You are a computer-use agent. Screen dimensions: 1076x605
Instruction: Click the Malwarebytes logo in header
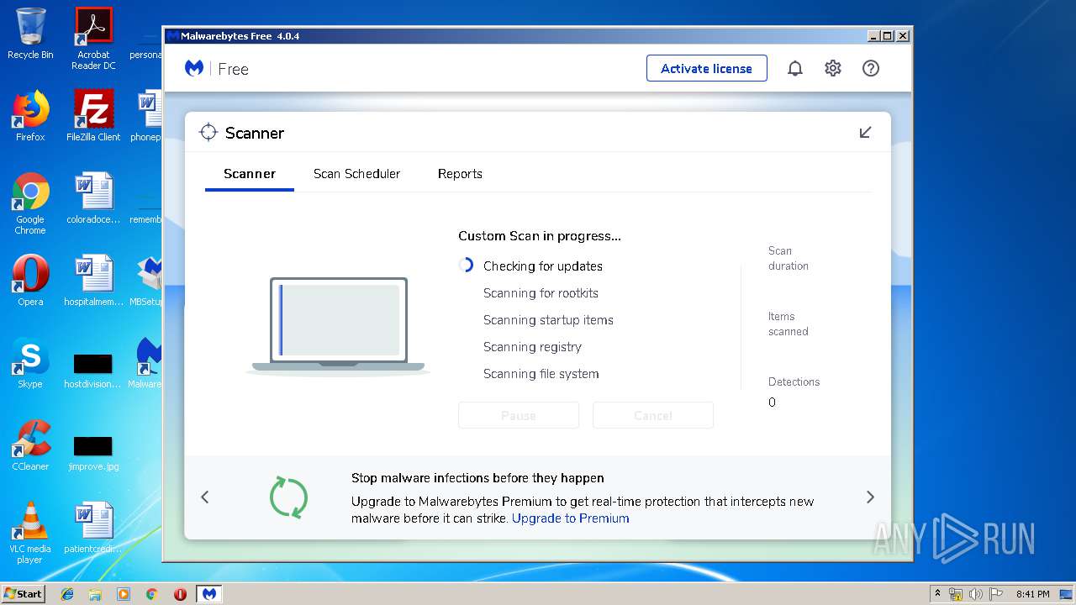[x=194, y=69]
